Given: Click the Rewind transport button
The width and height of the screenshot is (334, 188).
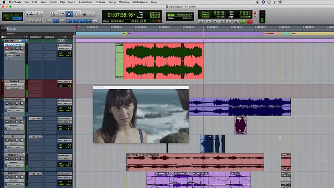Looking at the screenshot, I should [215, 22].
